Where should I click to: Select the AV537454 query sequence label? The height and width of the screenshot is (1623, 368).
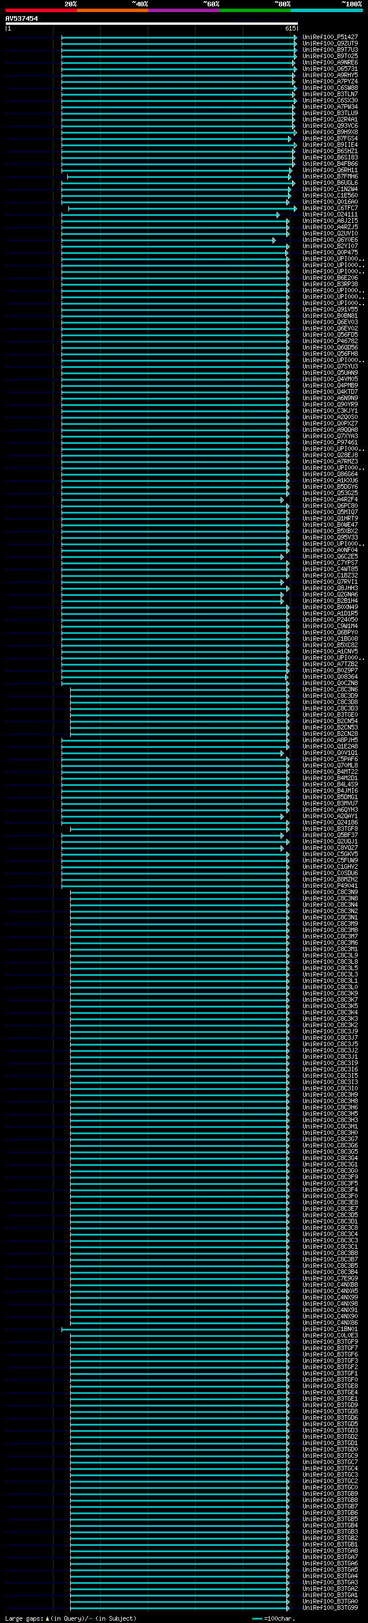[21, 19]
